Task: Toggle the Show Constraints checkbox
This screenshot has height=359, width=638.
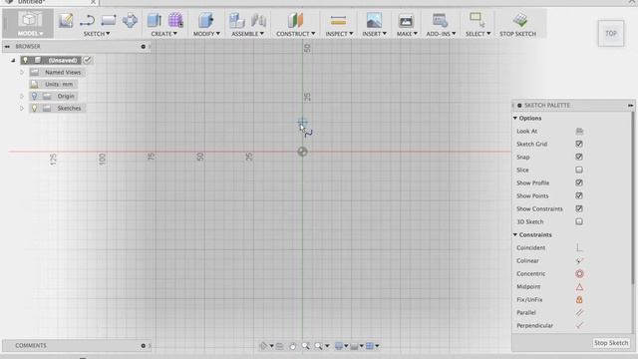Action: tap(579, 208)
